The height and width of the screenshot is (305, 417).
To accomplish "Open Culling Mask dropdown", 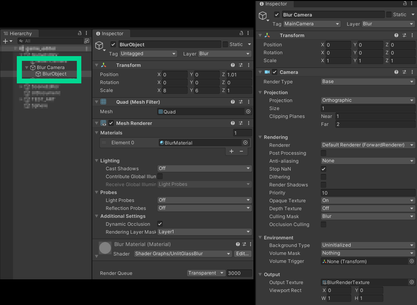I will tap(368, 216).
